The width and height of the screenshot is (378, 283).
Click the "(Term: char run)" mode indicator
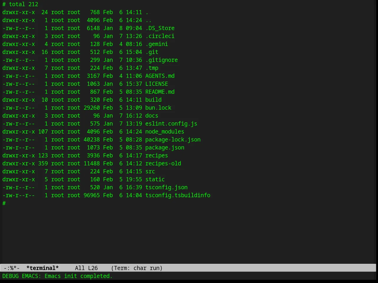coord(137,268)
